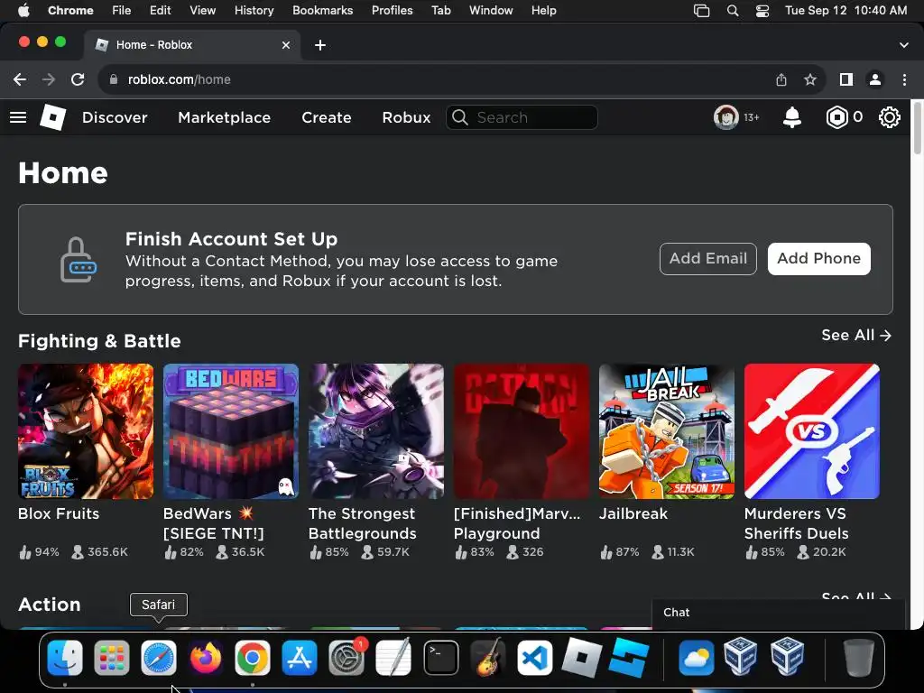Launch Terminal from the dock

(440, 657)
